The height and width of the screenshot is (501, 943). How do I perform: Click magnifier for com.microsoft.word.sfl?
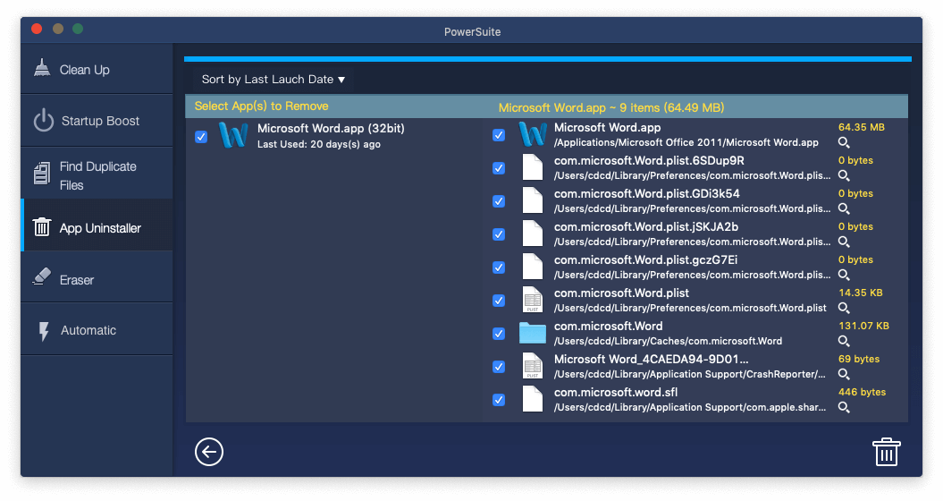click(844, 408)
